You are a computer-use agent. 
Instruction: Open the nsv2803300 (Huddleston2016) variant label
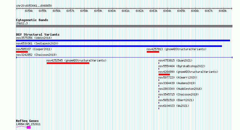pos(180,89)
